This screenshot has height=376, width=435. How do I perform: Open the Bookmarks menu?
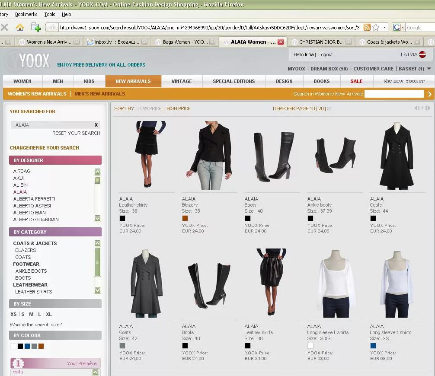[x=26, y=14]
